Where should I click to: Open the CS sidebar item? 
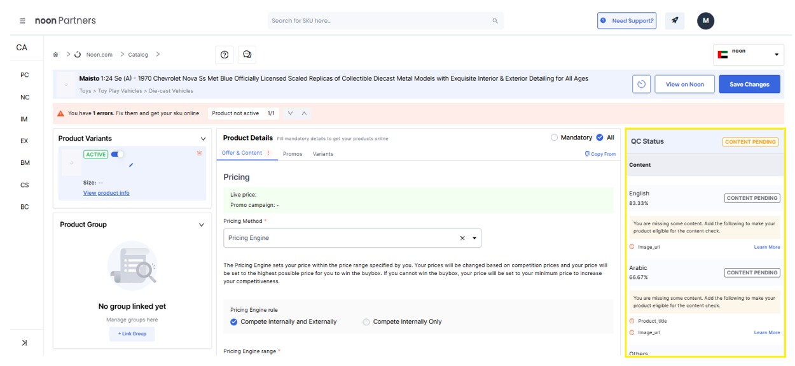tap(24, 185)
